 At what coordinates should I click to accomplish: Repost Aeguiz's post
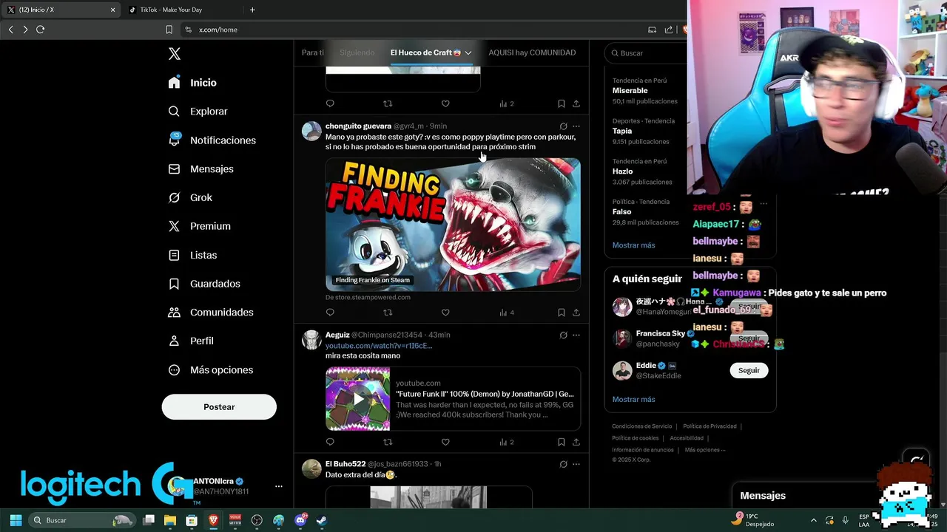(x=388, y=442)
